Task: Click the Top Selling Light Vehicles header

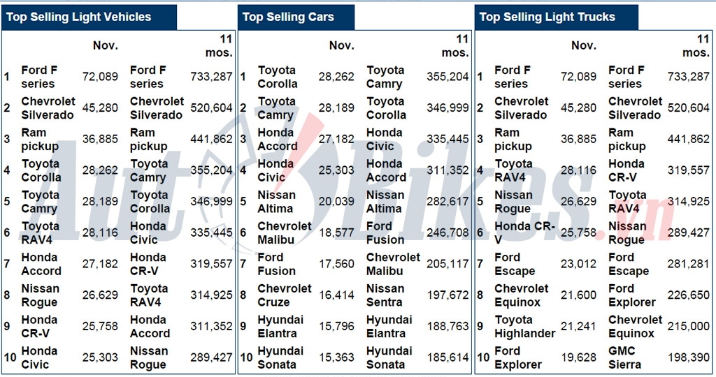Action: pyautogui.click(x=79, y=17)
